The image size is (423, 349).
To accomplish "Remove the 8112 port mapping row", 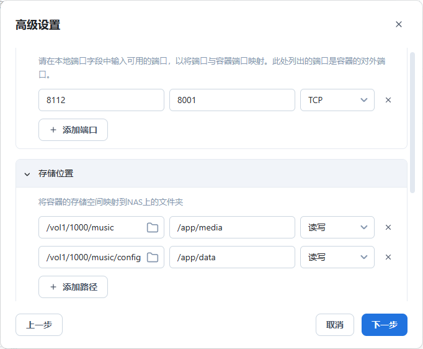I will click(388, 100).
